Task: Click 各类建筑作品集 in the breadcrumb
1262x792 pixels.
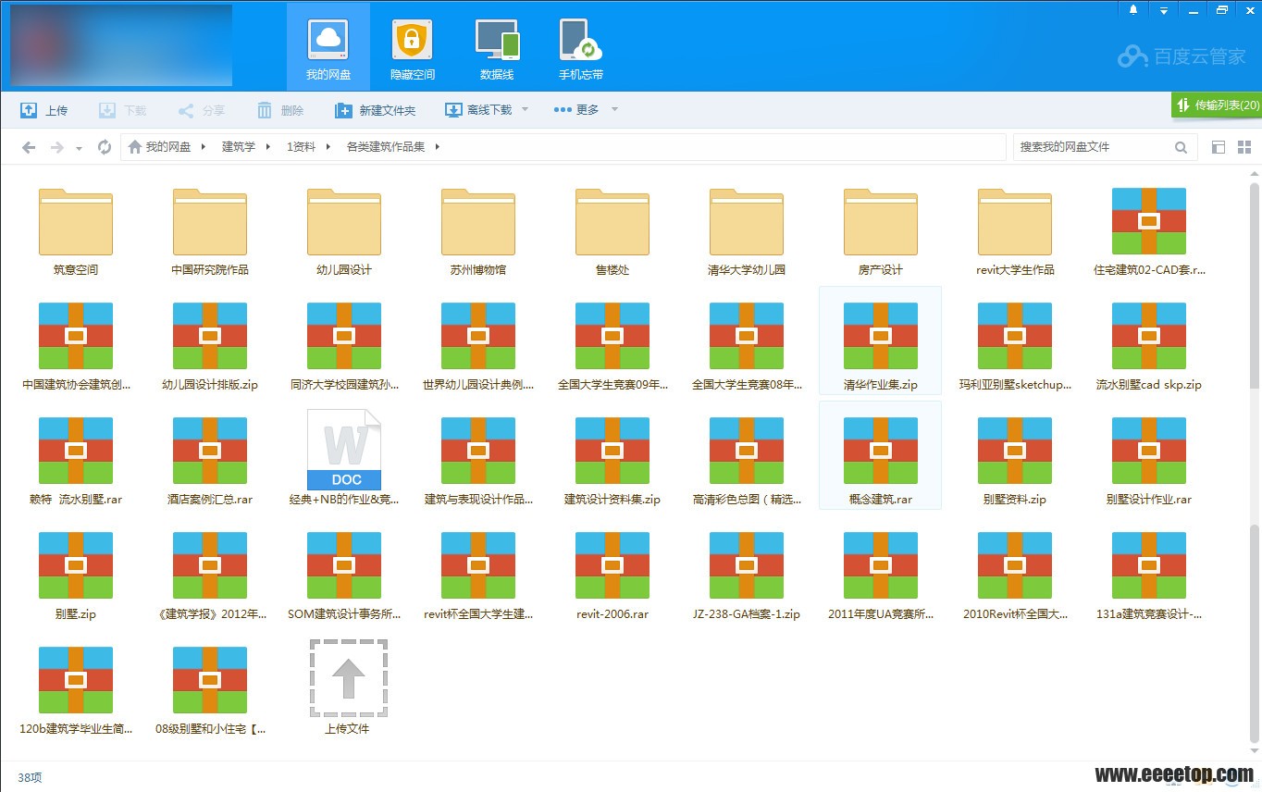Action: pyautogui.click(x=386, y=147)
